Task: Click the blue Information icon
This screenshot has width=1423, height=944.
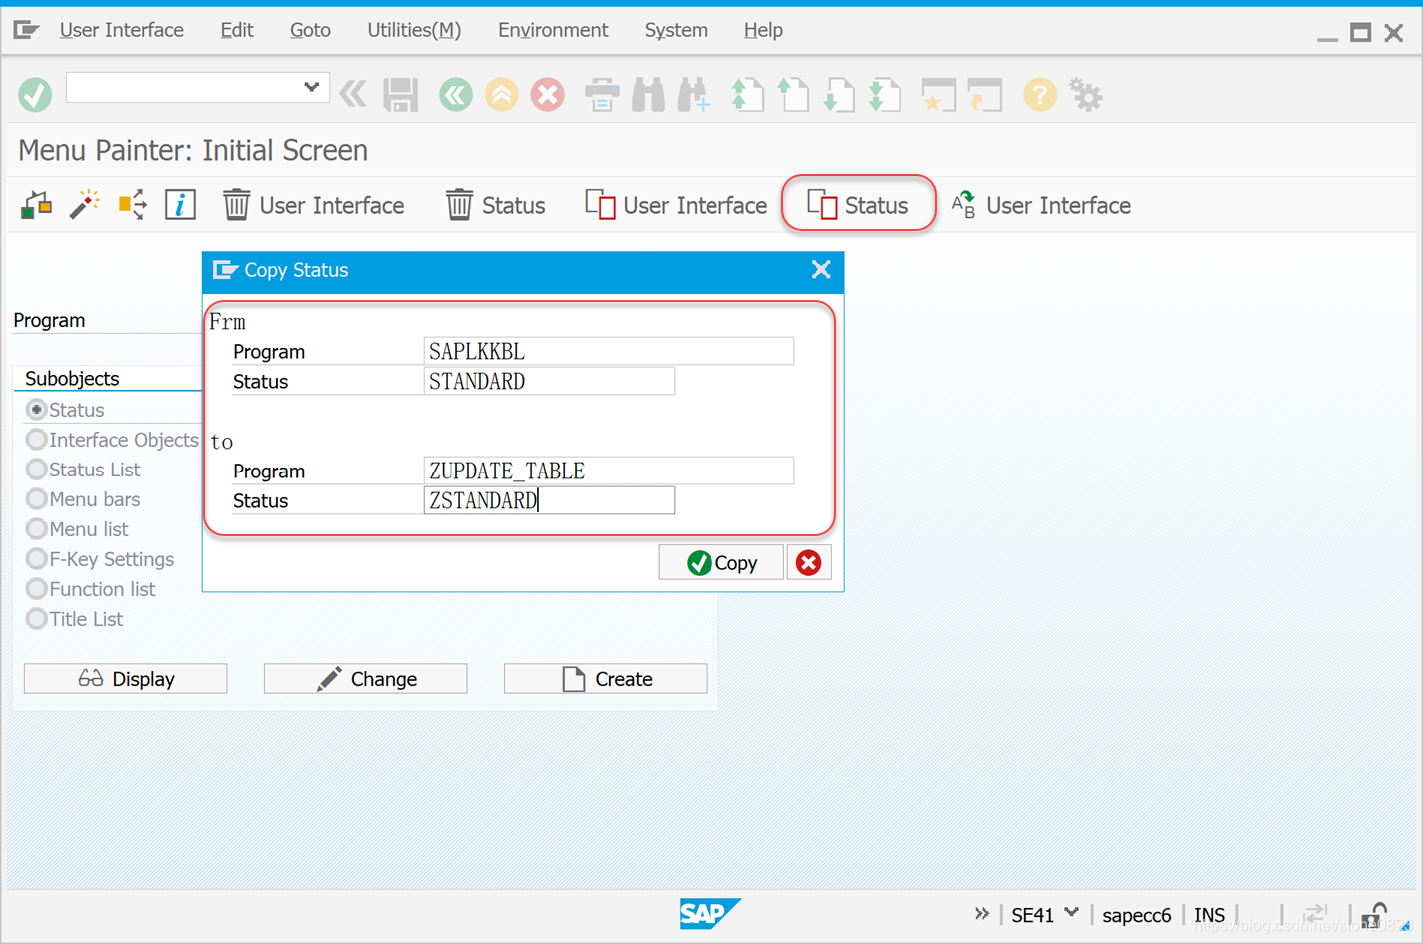Action: click(180, 205)
